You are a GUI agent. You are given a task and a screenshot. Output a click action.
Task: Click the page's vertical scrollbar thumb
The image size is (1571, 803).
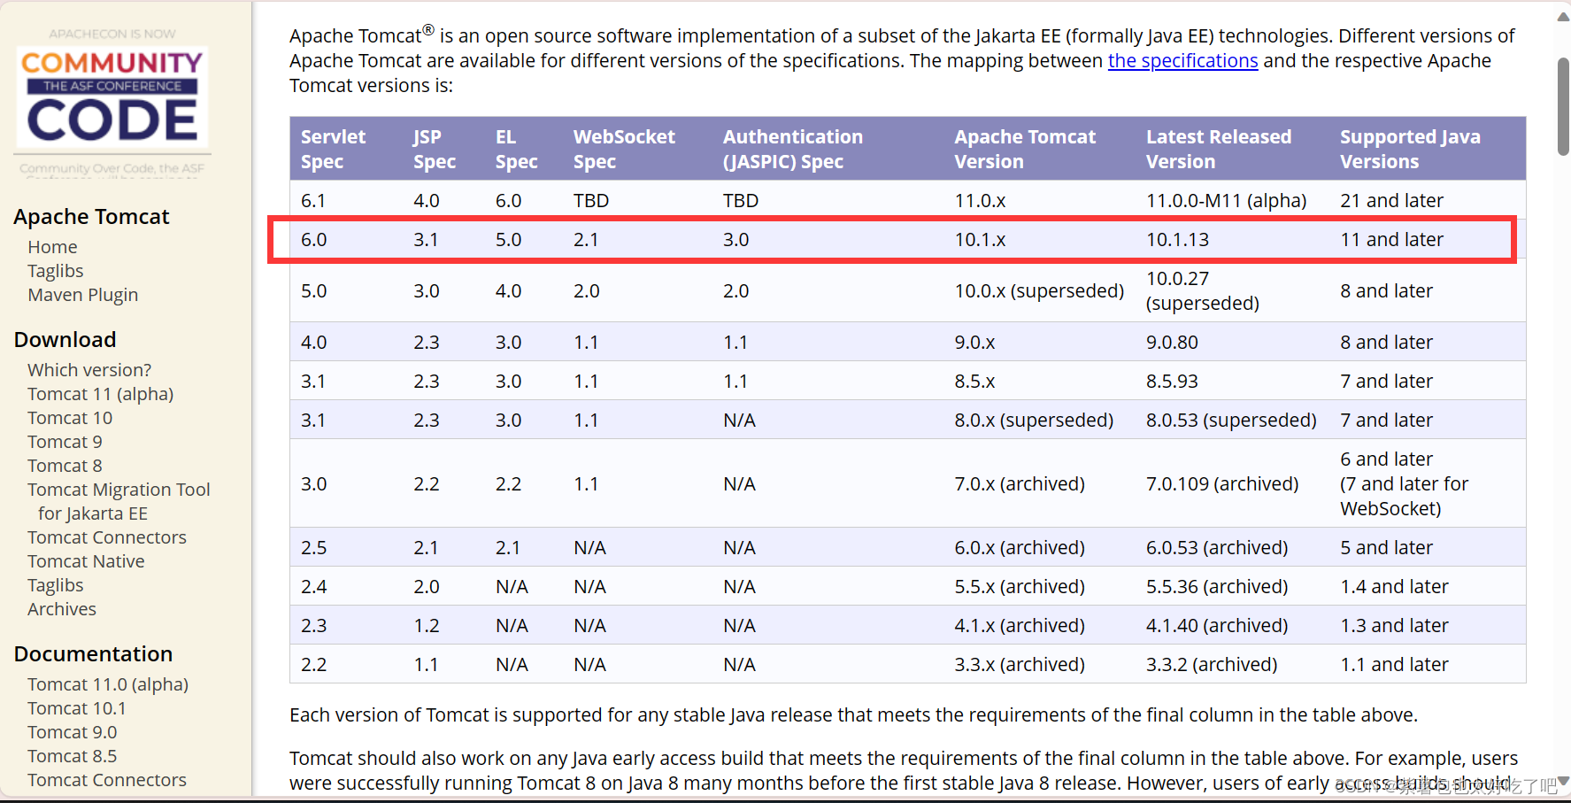tap(1563, 106)
